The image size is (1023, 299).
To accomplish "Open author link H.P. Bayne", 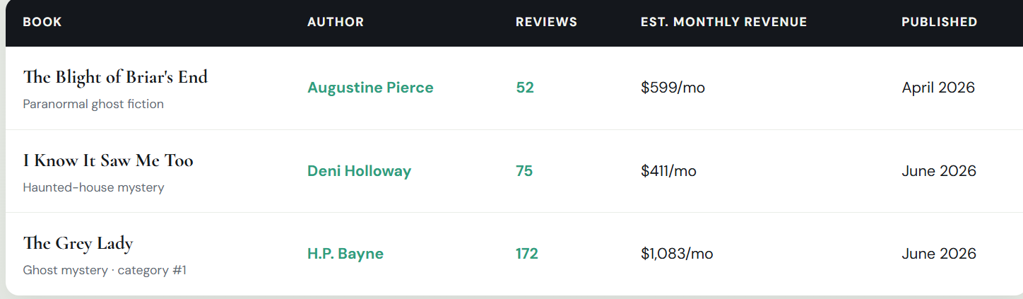I will [x=345, y=254].
